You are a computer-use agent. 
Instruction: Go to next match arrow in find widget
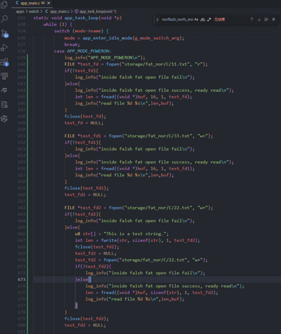point(259,19)
